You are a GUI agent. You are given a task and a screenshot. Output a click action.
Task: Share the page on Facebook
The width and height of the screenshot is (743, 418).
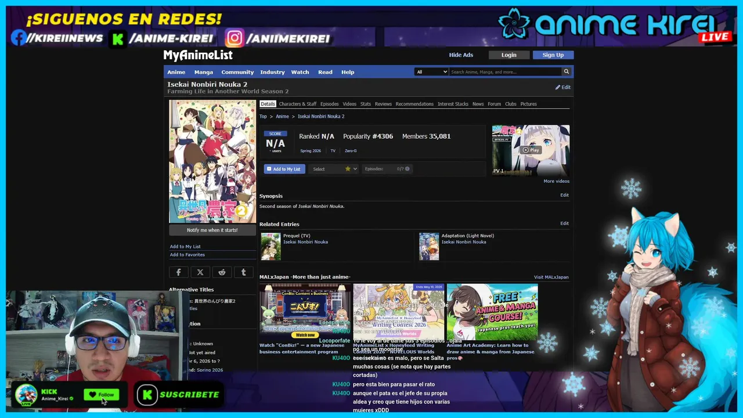(x=179, y=272)
